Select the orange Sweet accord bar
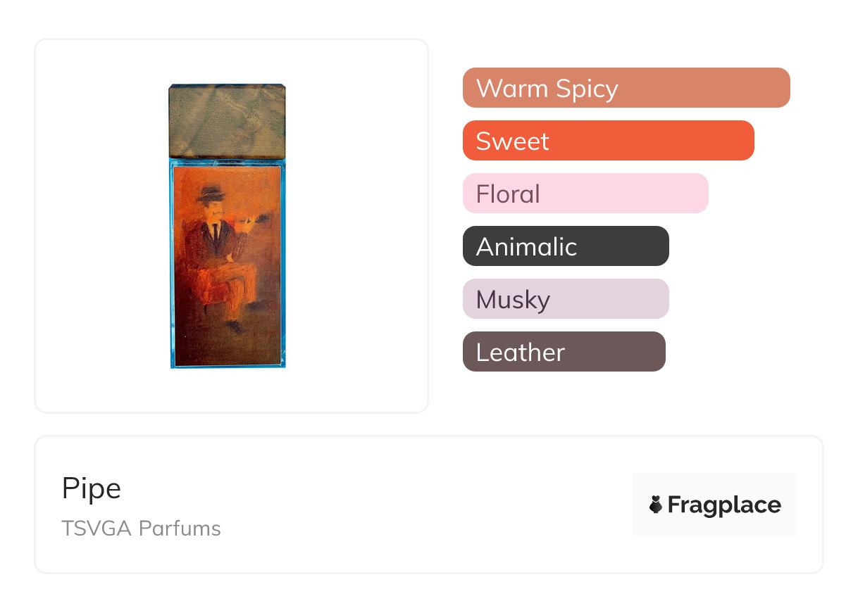858x608 pixels. (x=608, y=141)
